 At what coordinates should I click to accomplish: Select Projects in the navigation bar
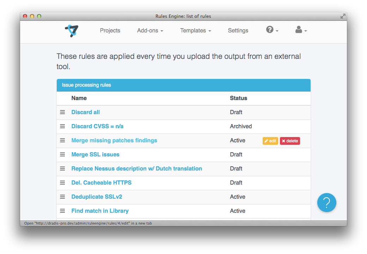[x=110, y=31]
